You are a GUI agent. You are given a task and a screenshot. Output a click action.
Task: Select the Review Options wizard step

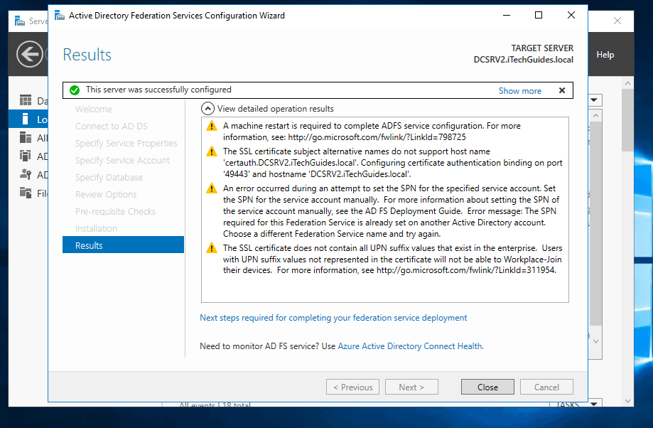click(106, 194)
